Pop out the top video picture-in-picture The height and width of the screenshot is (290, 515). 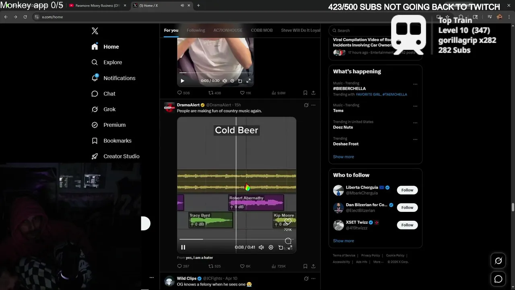coord(240,81)
